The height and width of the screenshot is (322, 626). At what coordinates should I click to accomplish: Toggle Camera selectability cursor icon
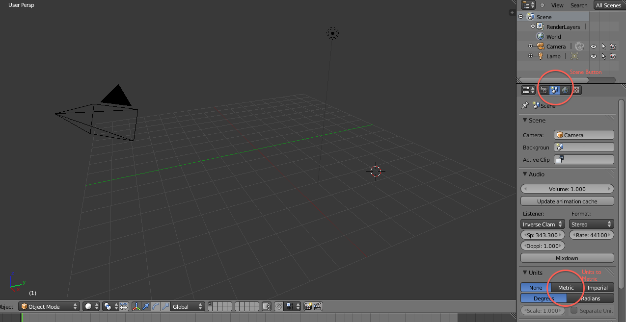point(603,47)
